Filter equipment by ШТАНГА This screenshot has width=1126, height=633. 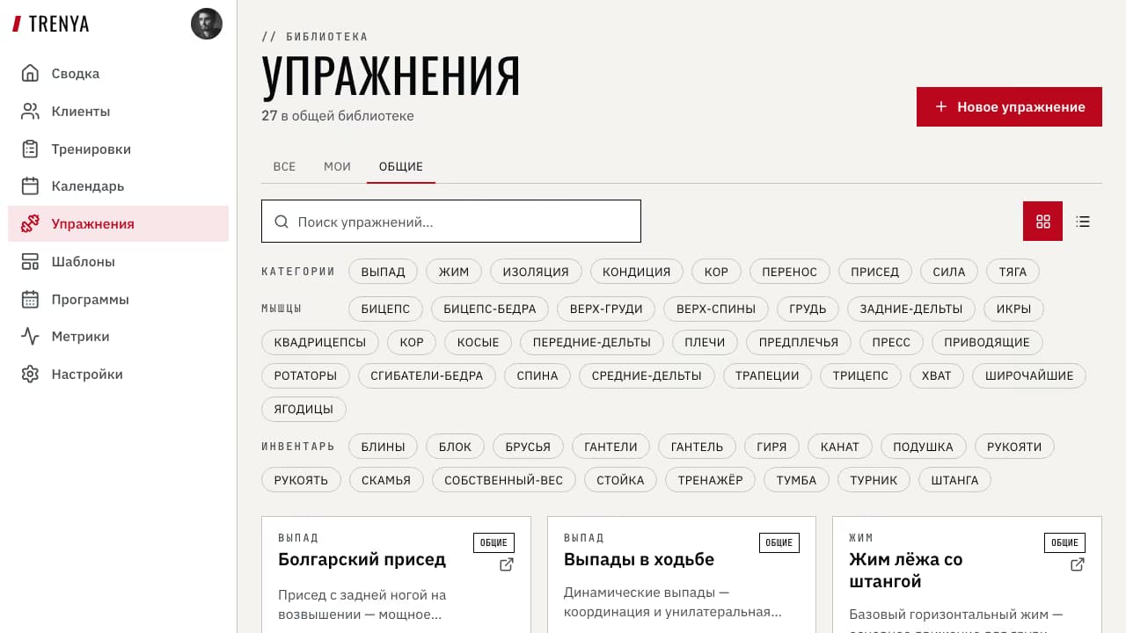coord(954,480)
